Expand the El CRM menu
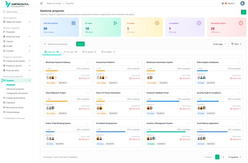Screen dimensions: 248x163 pyautogui.click(x=17, y=46)
